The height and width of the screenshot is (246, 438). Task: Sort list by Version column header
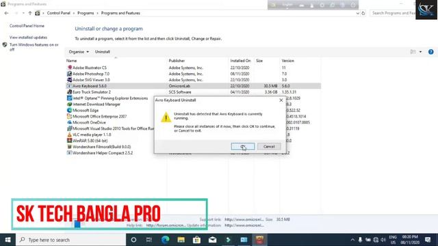pos(287,61)
